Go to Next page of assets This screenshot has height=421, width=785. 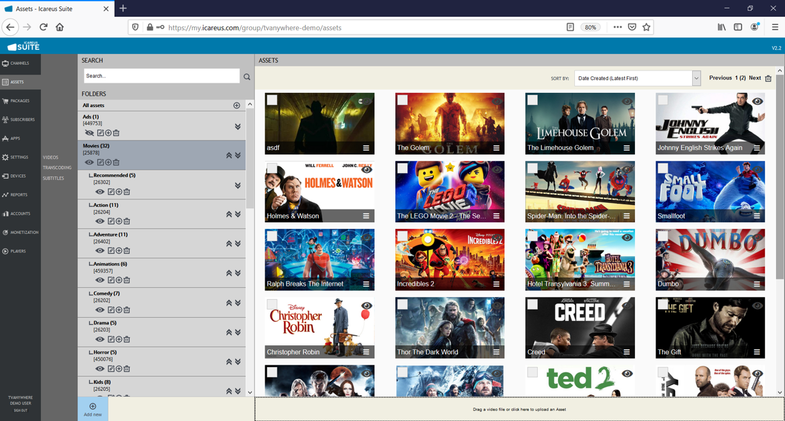point(754,78)
